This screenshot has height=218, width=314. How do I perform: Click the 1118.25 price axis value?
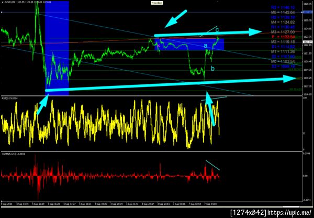click(x=307, y=78)
